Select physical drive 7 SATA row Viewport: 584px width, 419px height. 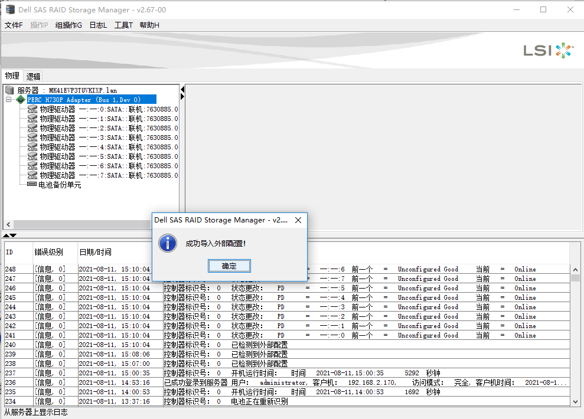tap(109, 175)
